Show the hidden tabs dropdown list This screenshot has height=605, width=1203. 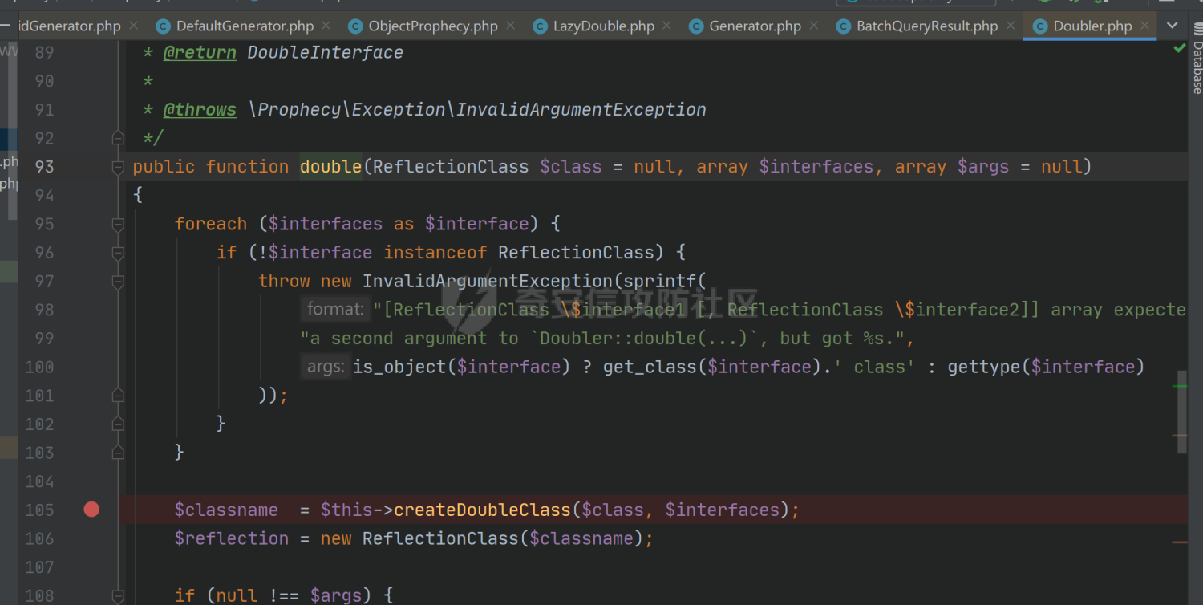[1173, 26]
